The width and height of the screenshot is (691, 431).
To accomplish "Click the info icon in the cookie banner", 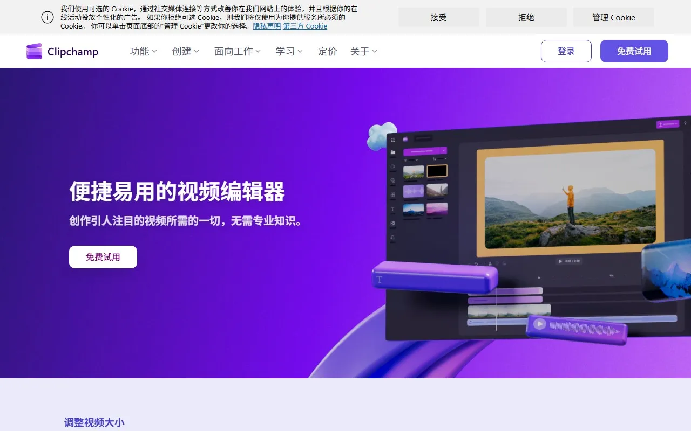I will (x=48, y=17).
